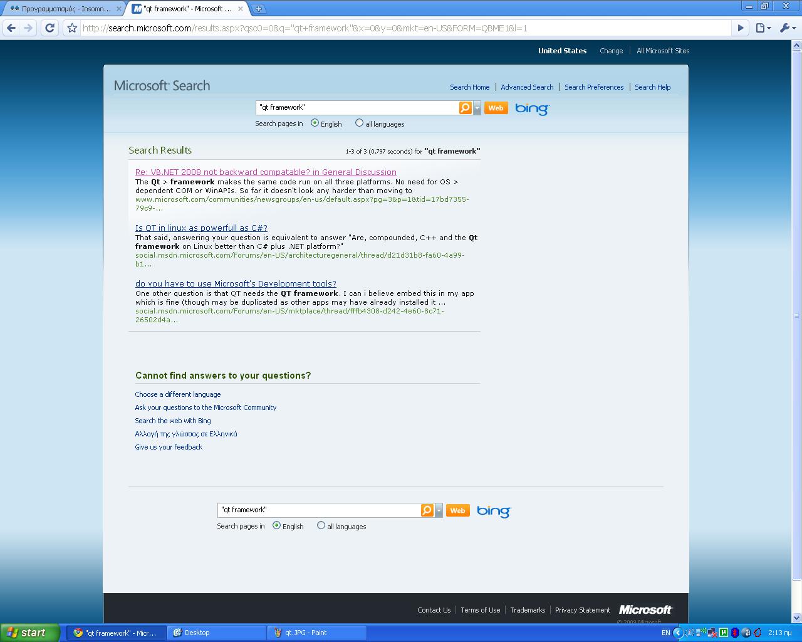This screenshot has width=802, height=642.
Task: Select the bottom English radio button
Action: tap(276, 525)
